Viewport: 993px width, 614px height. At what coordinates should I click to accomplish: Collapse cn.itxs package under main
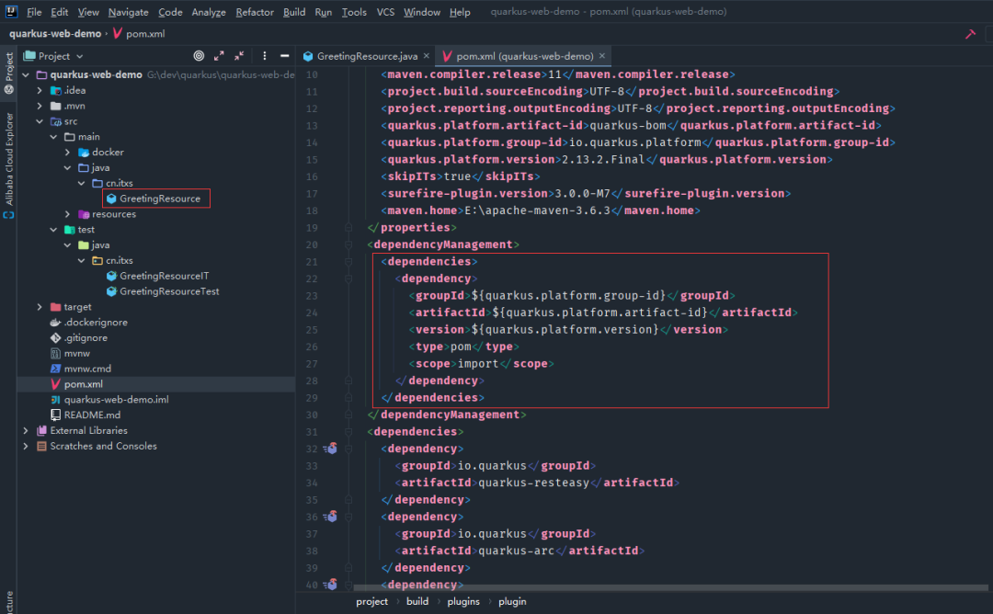click(82, 183)
